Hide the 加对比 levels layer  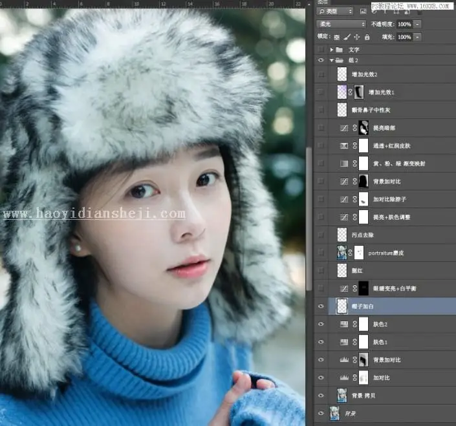(x=321, y=378)
